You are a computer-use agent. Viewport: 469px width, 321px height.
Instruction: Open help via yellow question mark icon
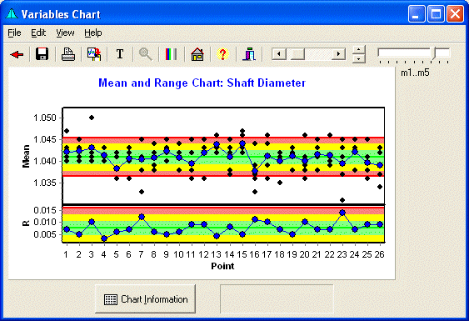[222, 54]
